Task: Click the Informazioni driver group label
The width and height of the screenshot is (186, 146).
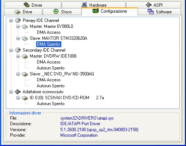Action: pos(25,113)
